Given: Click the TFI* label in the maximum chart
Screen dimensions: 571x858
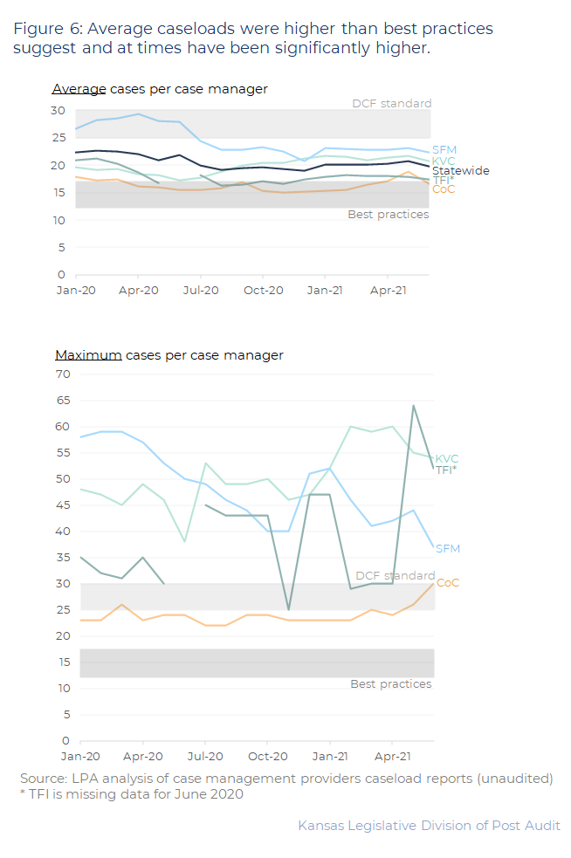Looking at the screenshot, I should tap(447, 470).
